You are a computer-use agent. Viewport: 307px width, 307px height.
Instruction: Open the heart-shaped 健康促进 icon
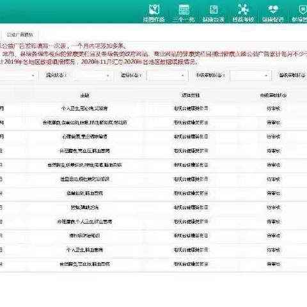[x=273, y=10]
